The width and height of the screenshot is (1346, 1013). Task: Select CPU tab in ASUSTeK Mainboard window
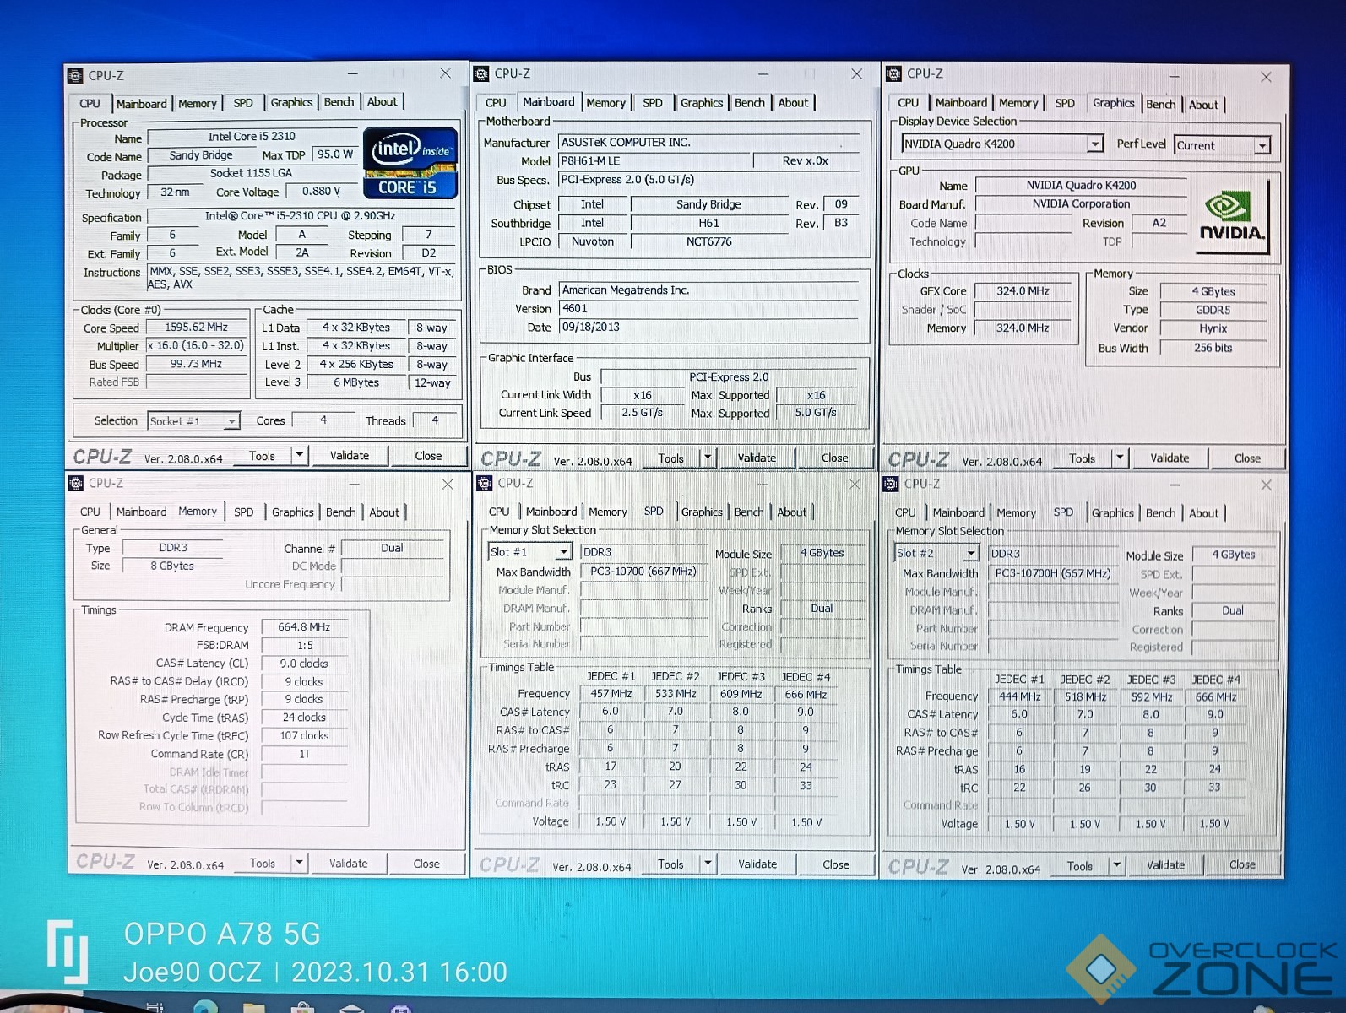496,103
